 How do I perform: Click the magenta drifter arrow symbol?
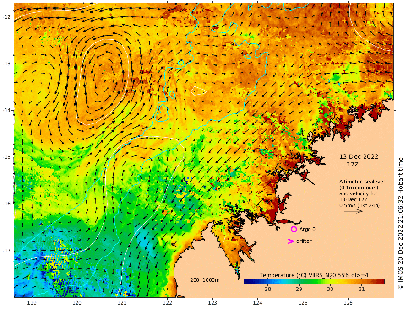(x=291, y=241)
